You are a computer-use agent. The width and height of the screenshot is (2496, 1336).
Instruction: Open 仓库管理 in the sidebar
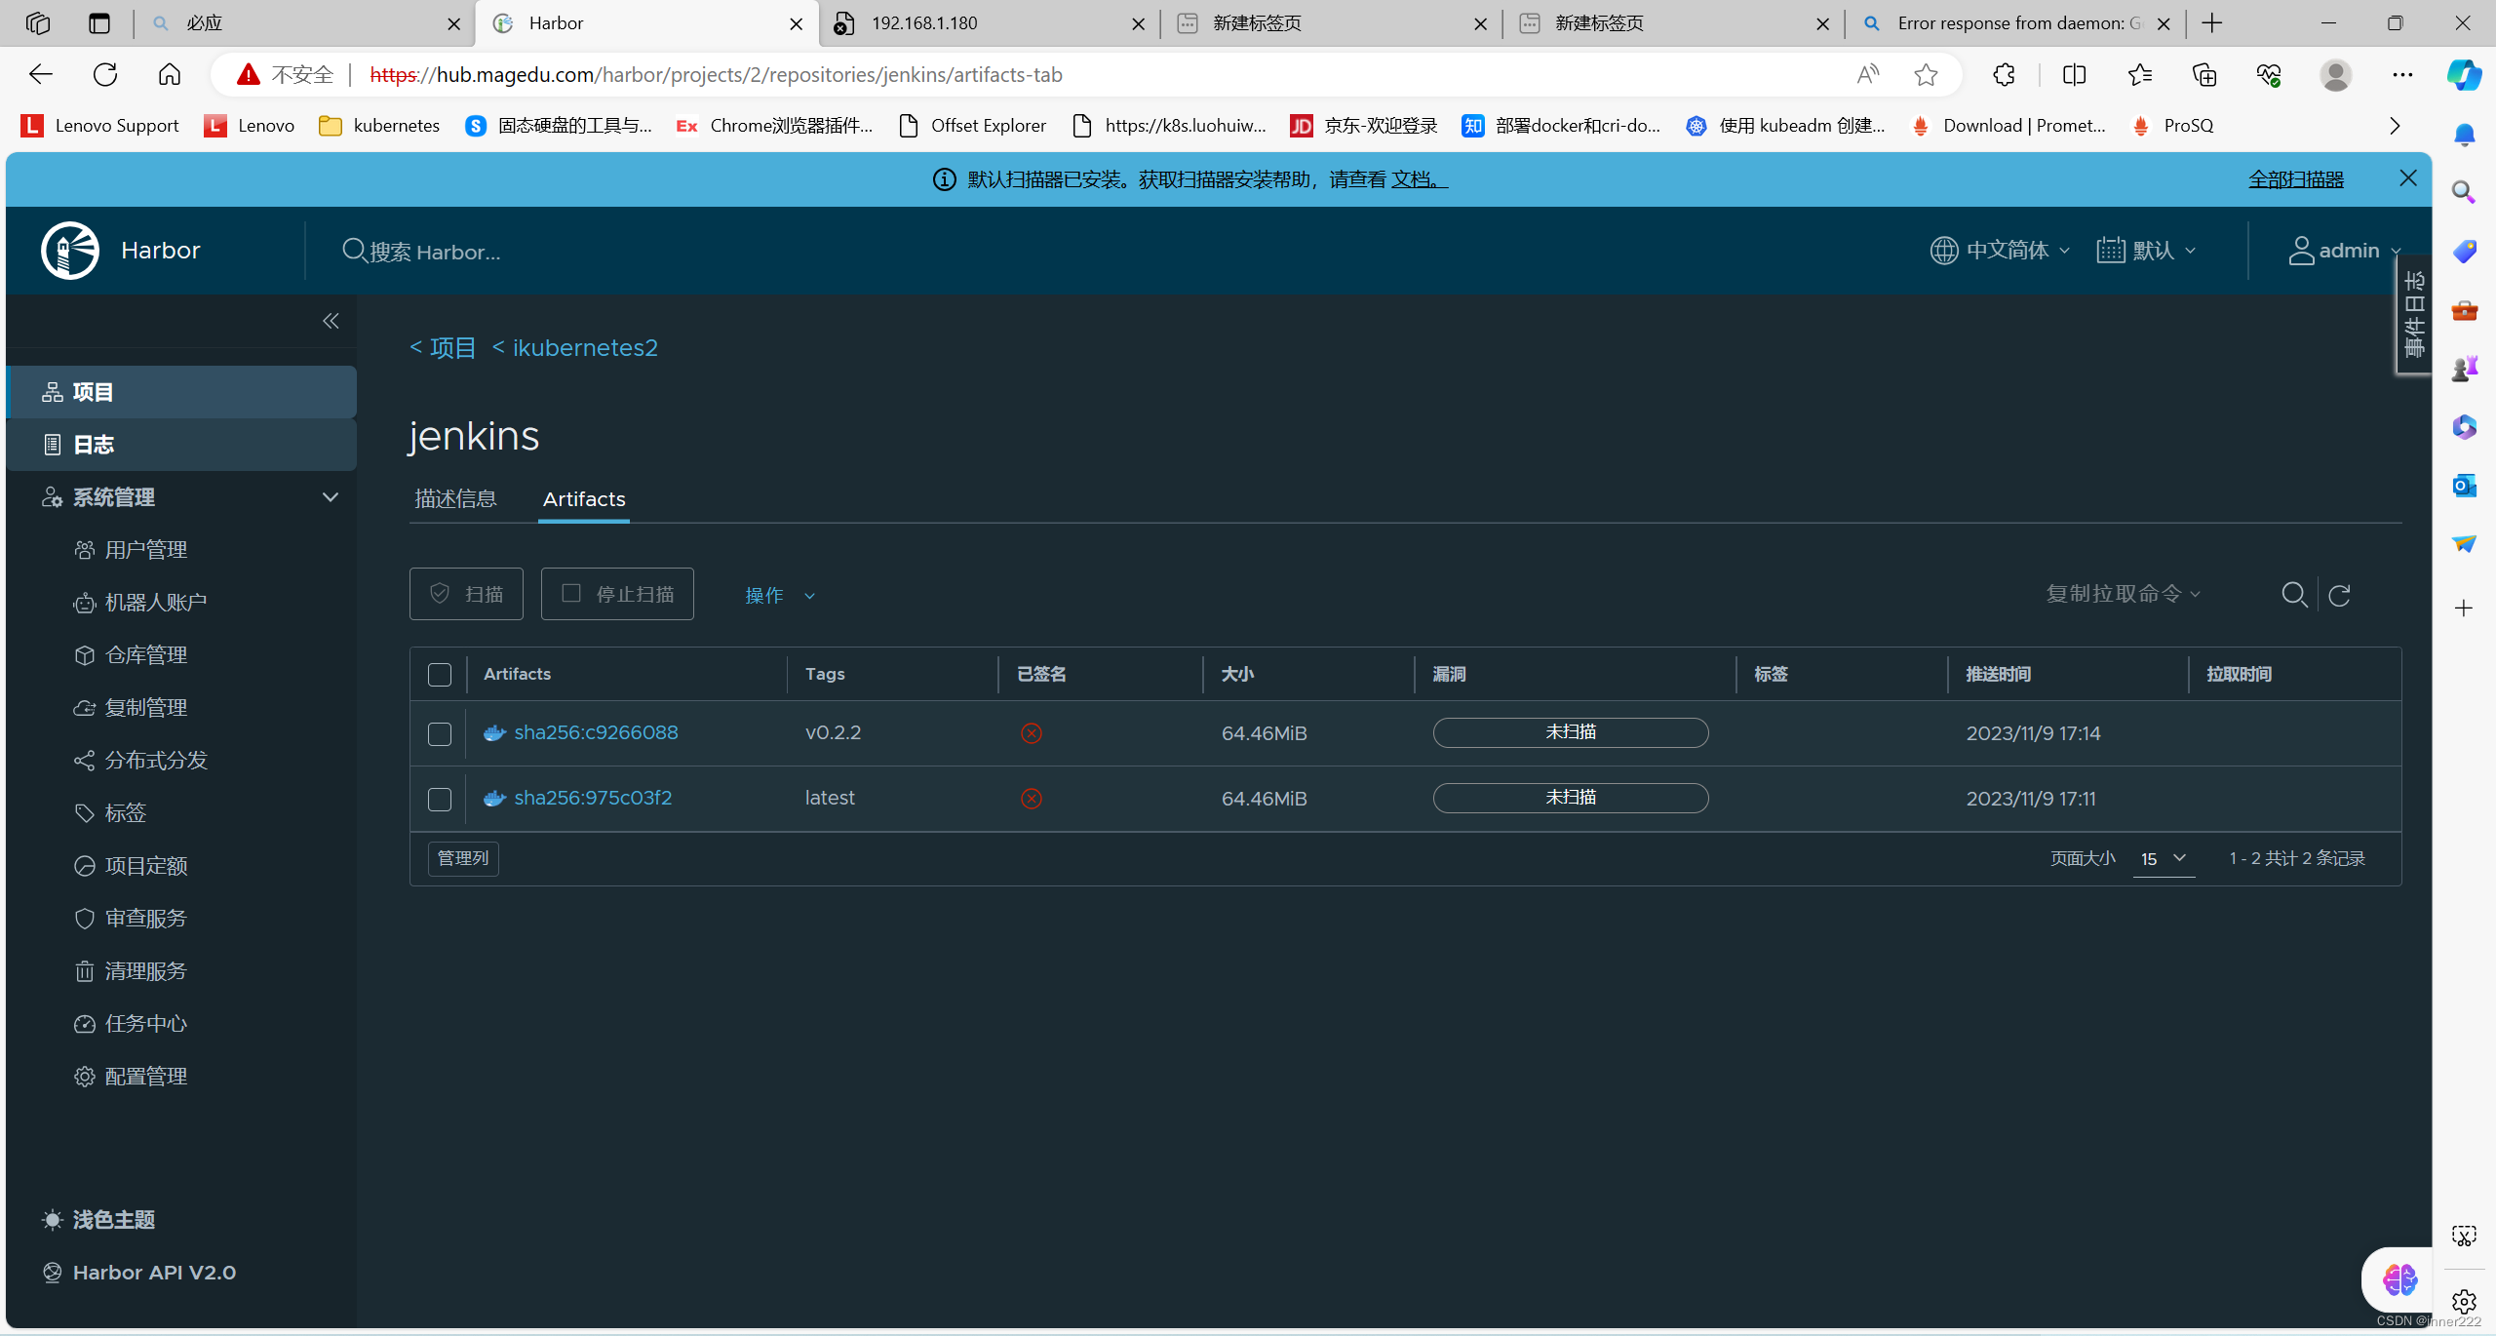[x=145, y=654]
